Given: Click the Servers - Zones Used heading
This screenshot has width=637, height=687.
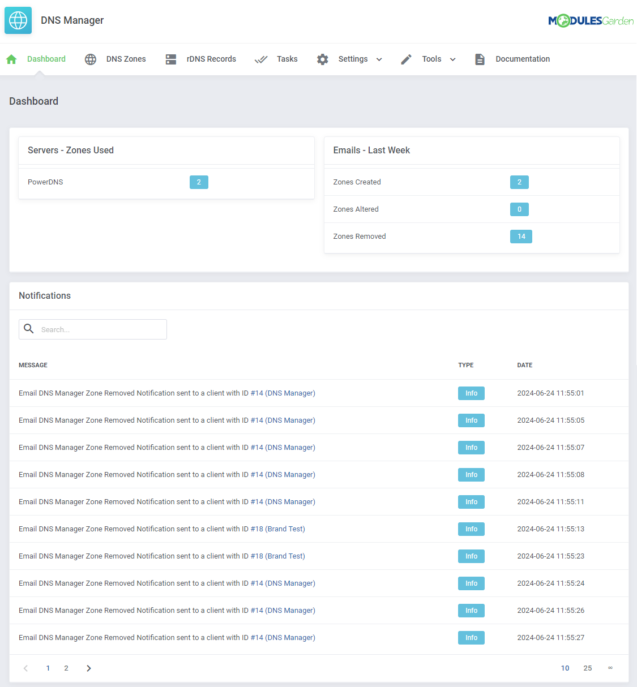Looking at the screenshot, I should click(71, 150).
